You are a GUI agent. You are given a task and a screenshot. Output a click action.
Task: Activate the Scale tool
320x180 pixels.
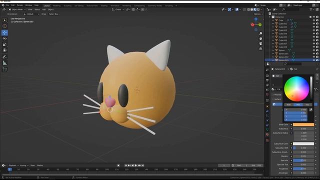click(4, 44)
